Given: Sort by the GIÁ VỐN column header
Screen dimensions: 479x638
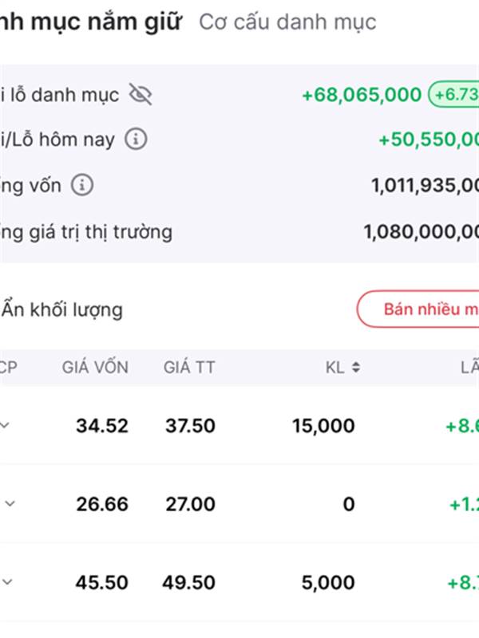Looking at the screenshot, I should point(95,368).
